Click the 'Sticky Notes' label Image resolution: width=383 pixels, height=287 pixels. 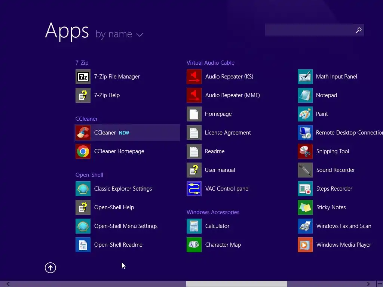(x=331, y=207)
